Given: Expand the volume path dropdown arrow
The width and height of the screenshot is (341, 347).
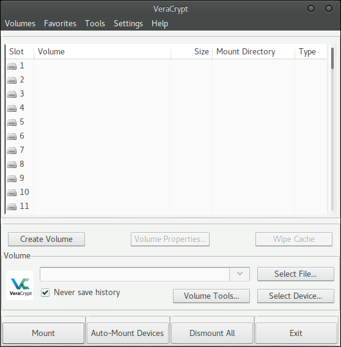Looking at the screenshot, I should pyautogui.click(x=240, y=274).
